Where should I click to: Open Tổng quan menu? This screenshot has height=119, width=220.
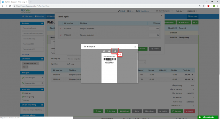27,16
